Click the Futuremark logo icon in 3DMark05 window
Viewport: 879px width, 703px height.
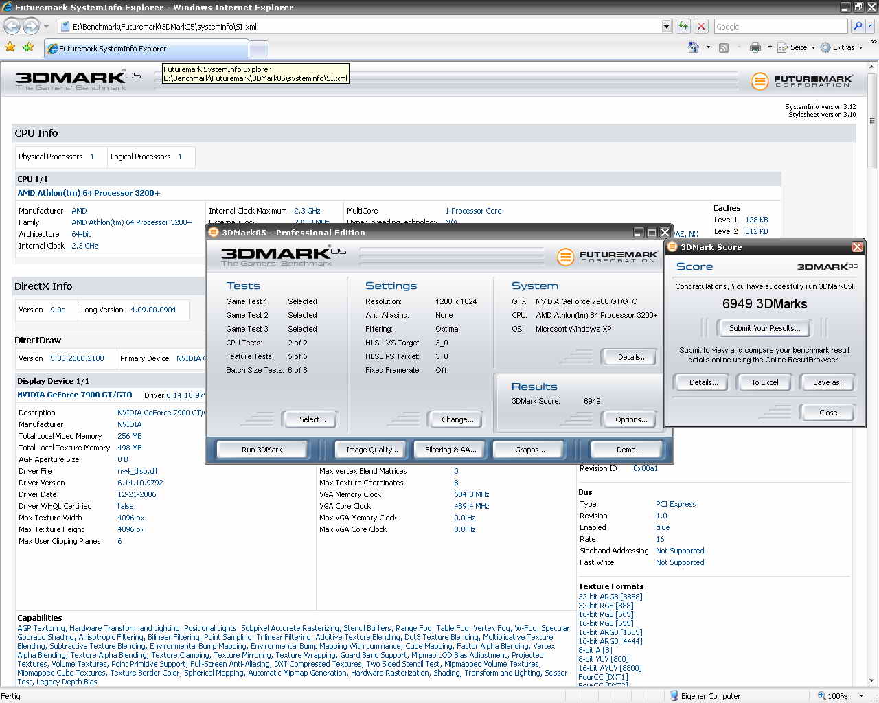(565, 257)
